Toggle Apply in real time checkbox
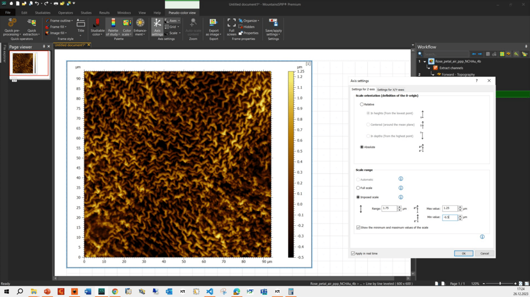Viewport: 530px width, 297px height. pyautogui.click(x=353, y=254)
